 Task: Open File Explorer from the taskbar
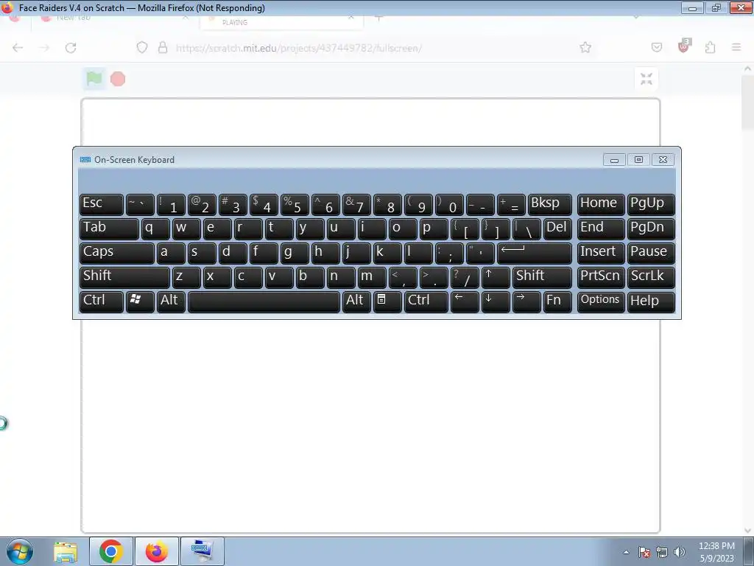tap(66, 551)
